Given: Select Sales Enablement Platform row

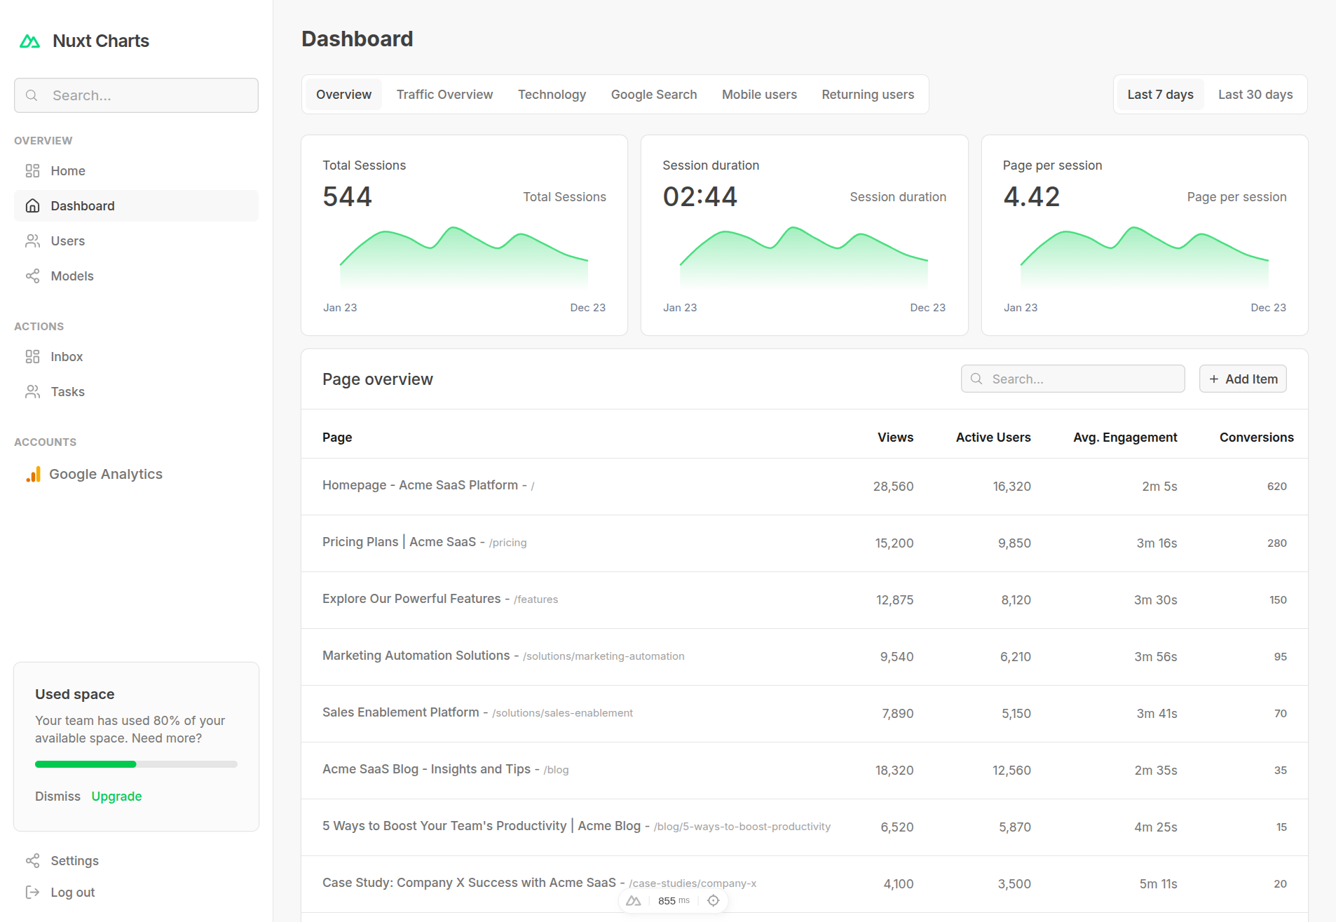Looking at the screenshot, I should 805,714.
